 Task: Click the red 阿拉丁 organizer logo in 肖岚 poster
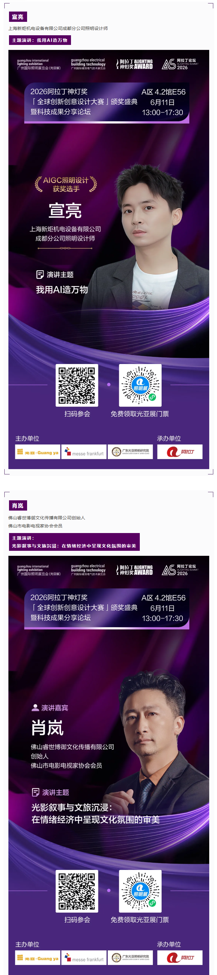click(x=180, y=958)
